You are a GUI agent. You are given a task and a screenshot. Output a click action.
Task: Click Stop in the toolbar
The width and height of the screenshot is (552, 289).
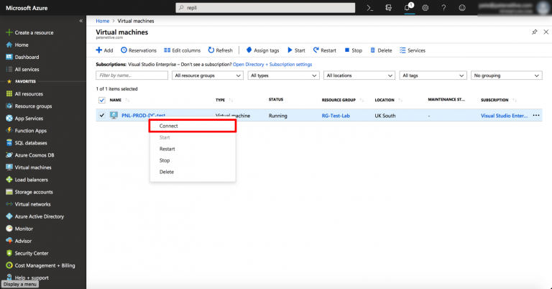[x=354, y=50]
